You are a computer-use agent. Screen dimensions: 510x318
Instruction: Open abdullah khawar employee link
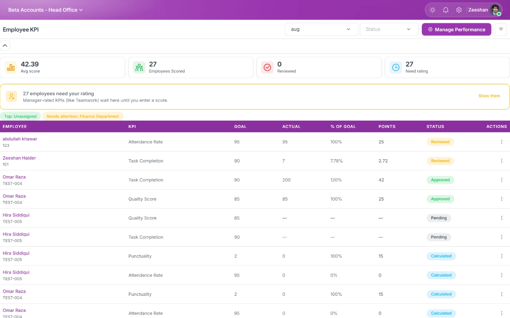click(x=20, y=139)
